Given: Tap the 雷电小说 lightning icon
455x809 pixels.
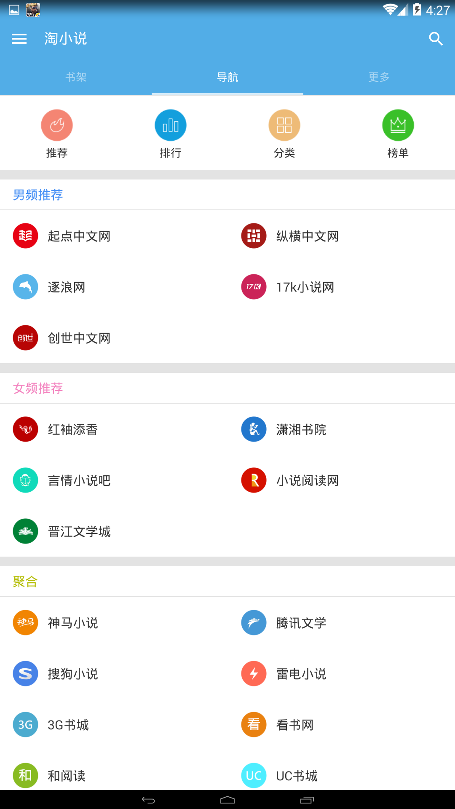Looking at the screenshot, I should pyautogui.click(x=254, y=674).
